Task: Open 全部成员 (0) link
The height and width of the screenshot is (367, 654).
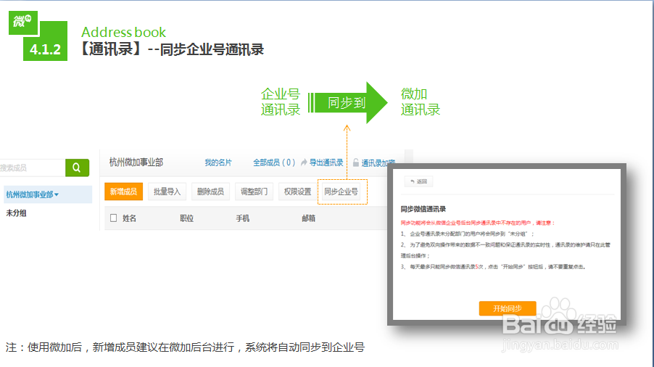Action: tap(274, 162)
